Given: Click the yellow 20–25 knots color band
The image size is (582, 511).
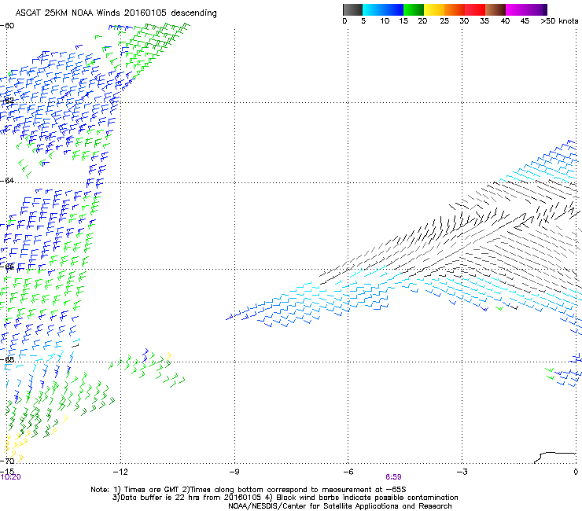Looking at the screenshot, I should [434, 9].
